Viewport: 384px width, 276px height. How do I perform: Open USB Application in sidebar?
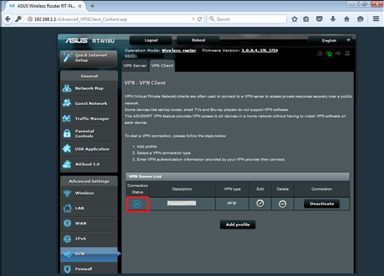coord(89,149)
